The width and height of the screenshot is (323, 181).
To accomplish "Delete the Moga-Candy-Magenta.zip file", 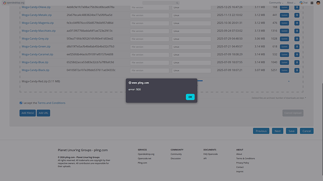I will (x=297, y=23).
